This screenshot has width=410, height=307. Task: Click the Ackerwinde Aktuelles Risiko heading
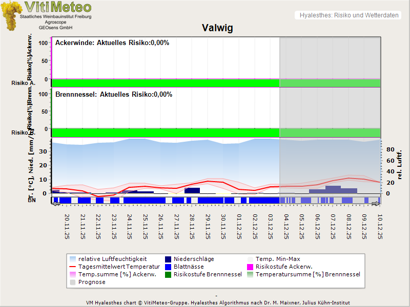(112, 43)
